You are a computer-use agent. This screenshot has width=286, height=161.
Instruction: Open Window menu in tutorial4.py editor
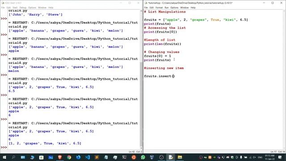point(185,8)
